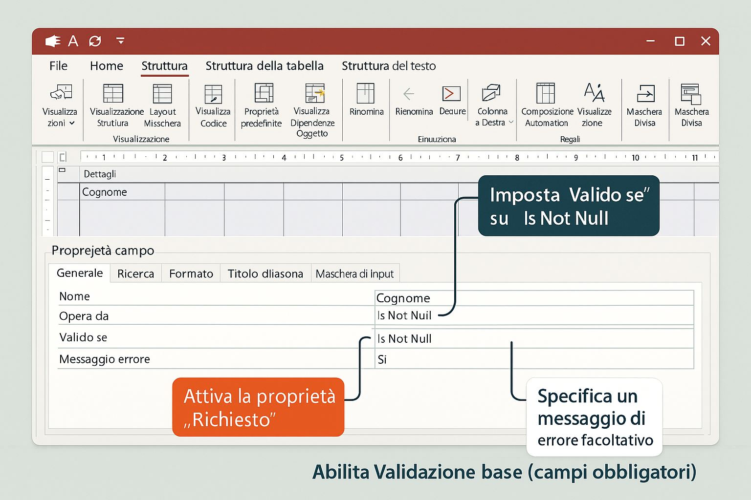
Task: Expand the Colonna a Destra dropdown arrow
Action: (511, 122)
